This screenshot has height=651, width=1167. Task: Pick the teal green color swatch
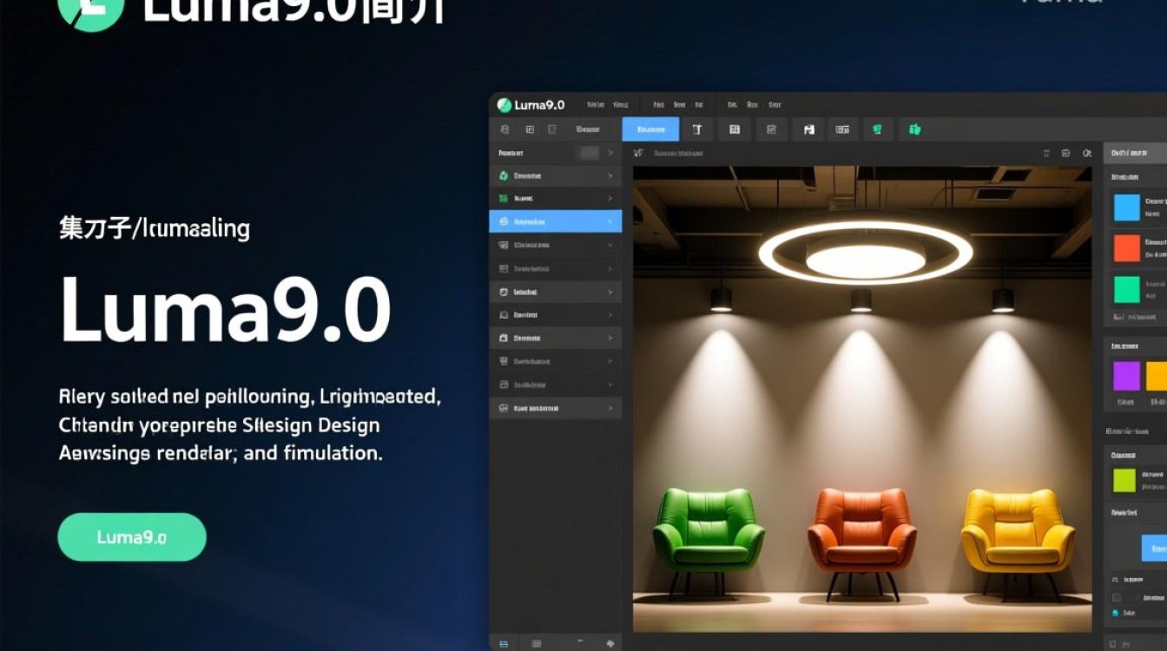pos(1127,289)
